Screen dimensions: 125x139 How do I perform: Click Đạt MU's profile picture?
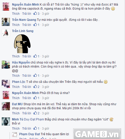tap(6, 106)
